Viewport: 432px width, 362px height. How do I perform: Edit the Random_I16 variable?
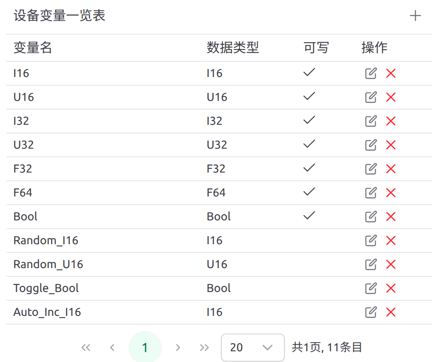[x=371, y=241]
